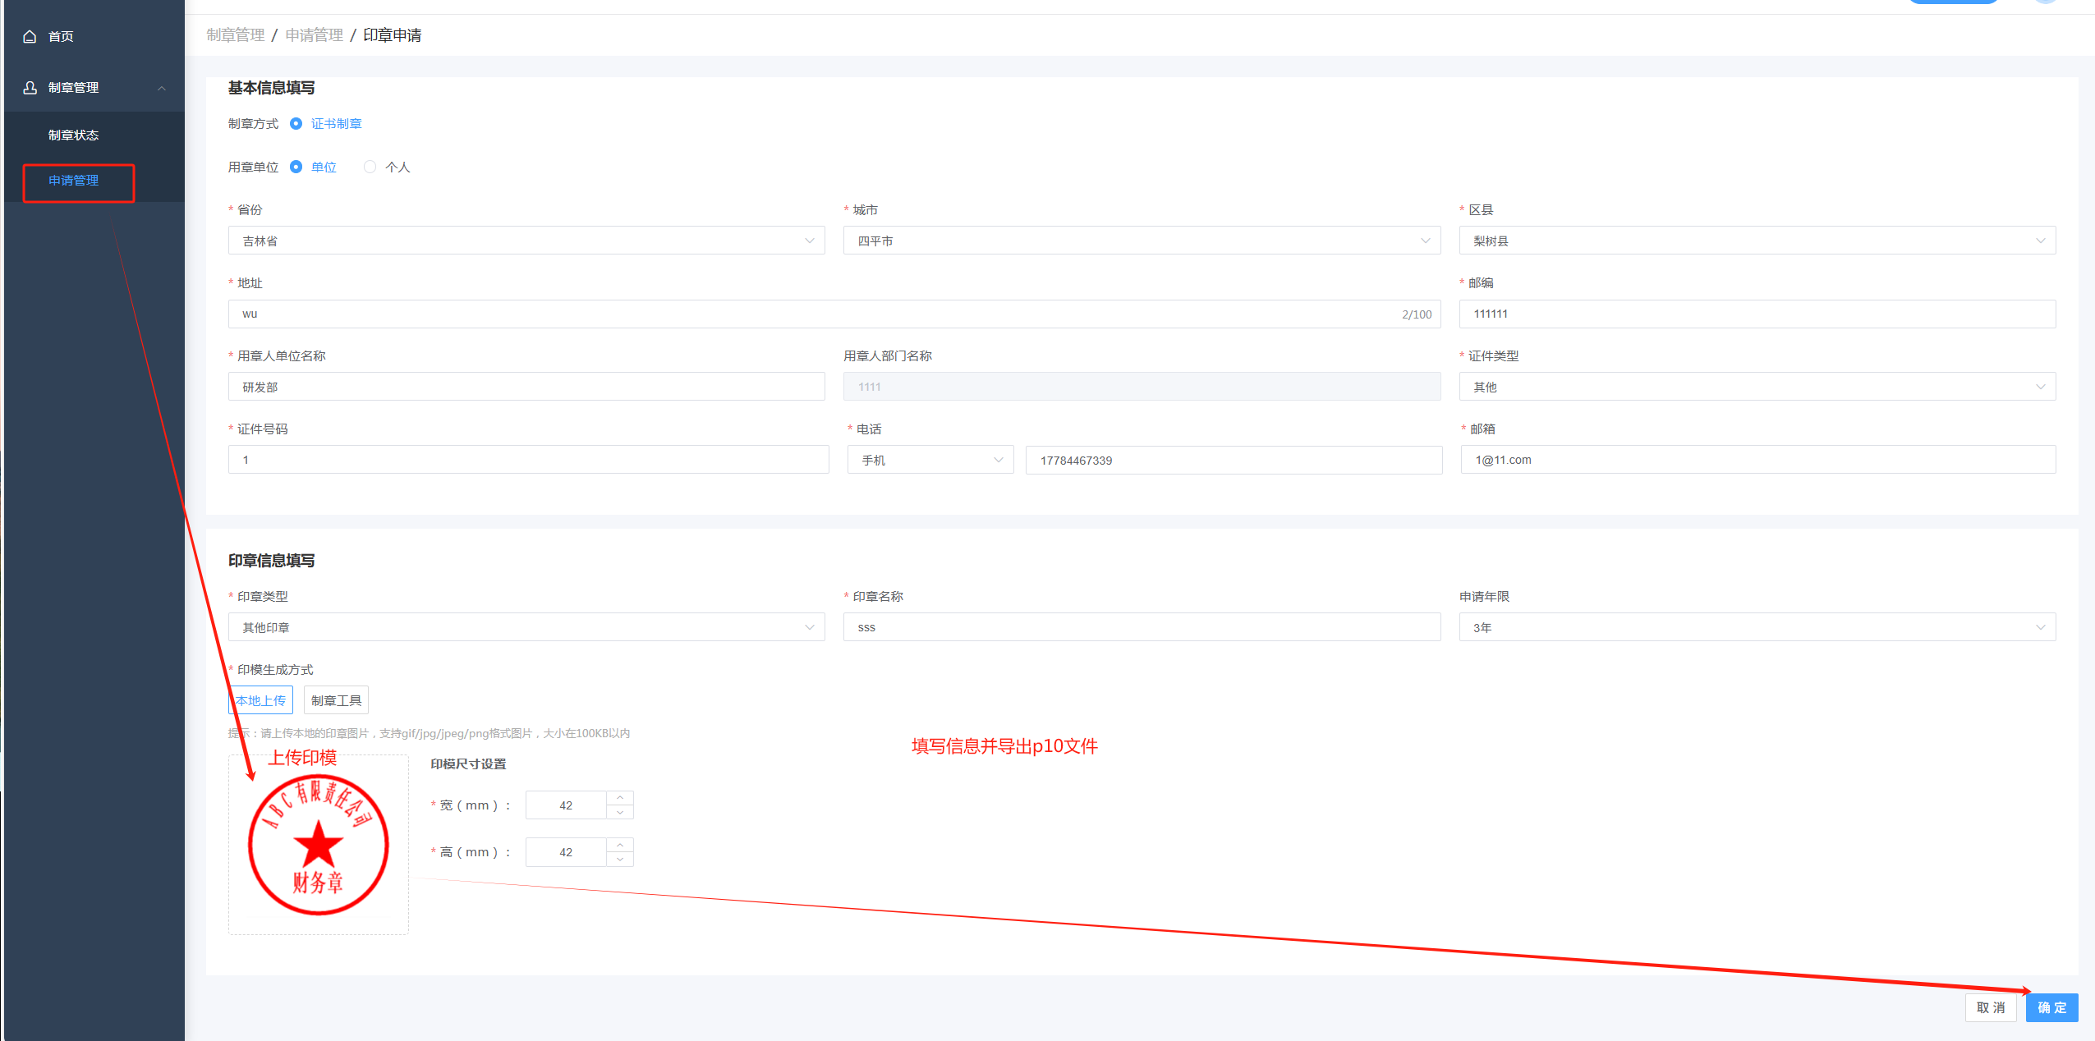Open the 省份 dropdown showing 吉林省
This screenshot has height=1041, width=2095.
point(526,241)
